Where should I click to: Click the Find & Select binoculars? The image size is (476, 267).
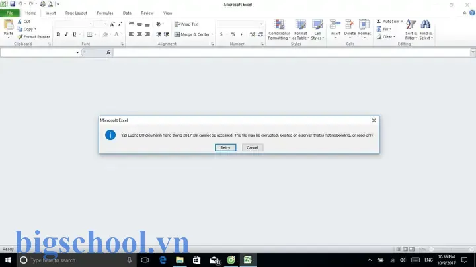(x=426, y=24)
